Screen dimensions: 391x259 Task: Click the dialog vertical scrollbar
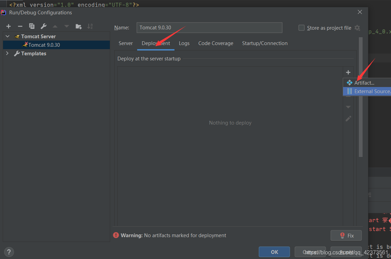[361, 97]
